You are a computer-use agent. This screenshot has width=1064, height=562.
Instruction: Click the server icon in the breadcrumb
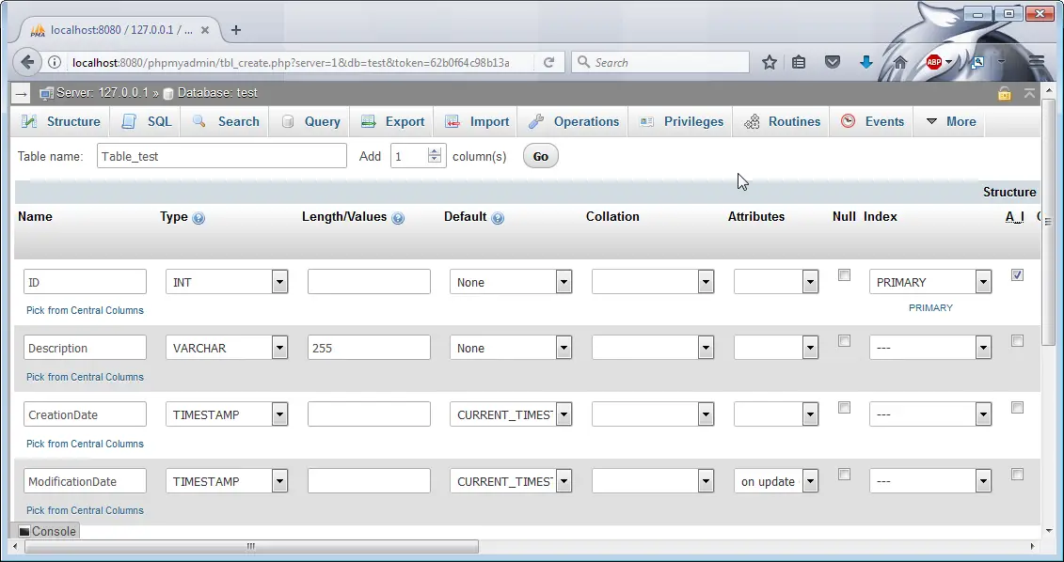click(46, 94)
